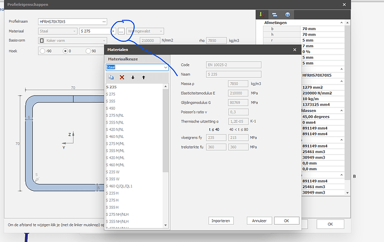This screenshot has height=242, width=384.
Task: Copy selected material with the duplicate icon
Action: pyautogui.click(x=111, y=77)
